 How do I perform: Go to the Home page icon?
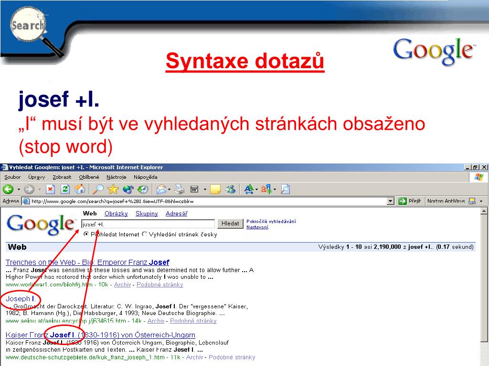80,189
